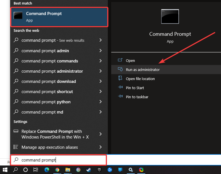Launch Google Chrome from taskbar
Image resolution: width=221 pixels, height=174 pixels.
click(57, 170)
